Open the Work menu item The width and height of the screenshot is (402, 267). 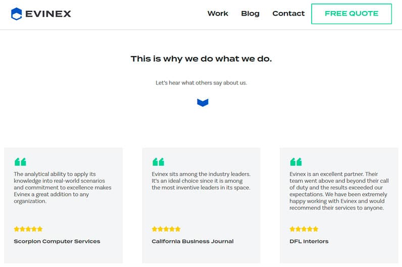tap(218, 14)
